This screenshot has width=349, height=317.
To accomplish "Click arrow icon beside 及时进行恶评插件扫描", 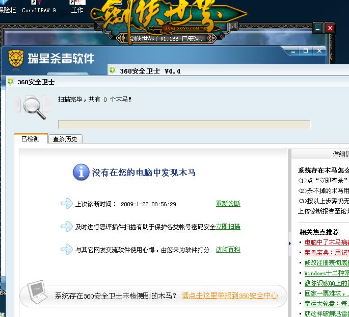I will (67, 227).
